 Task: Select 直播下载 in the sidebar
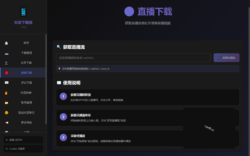(23, 72)
